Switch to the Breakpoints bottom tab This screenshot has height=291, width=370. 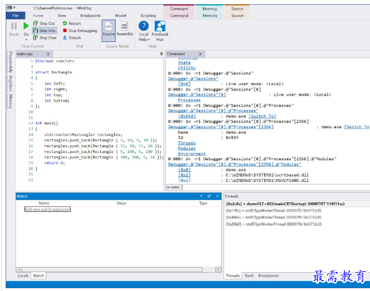[268, 275]
